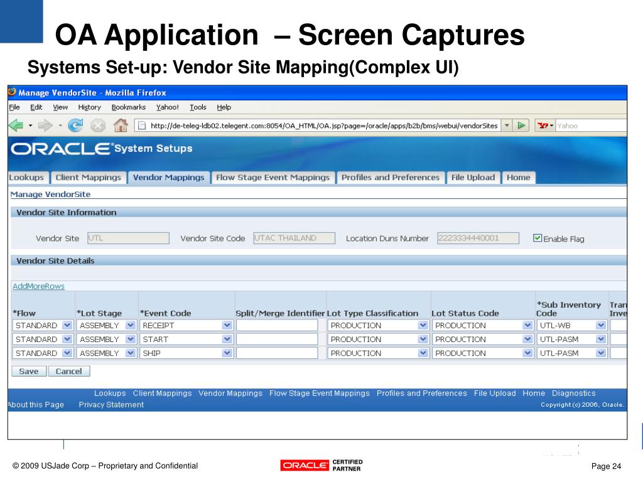Click the Yahoo search box
The image size is (643, 482).
click(x=591, y=126)
